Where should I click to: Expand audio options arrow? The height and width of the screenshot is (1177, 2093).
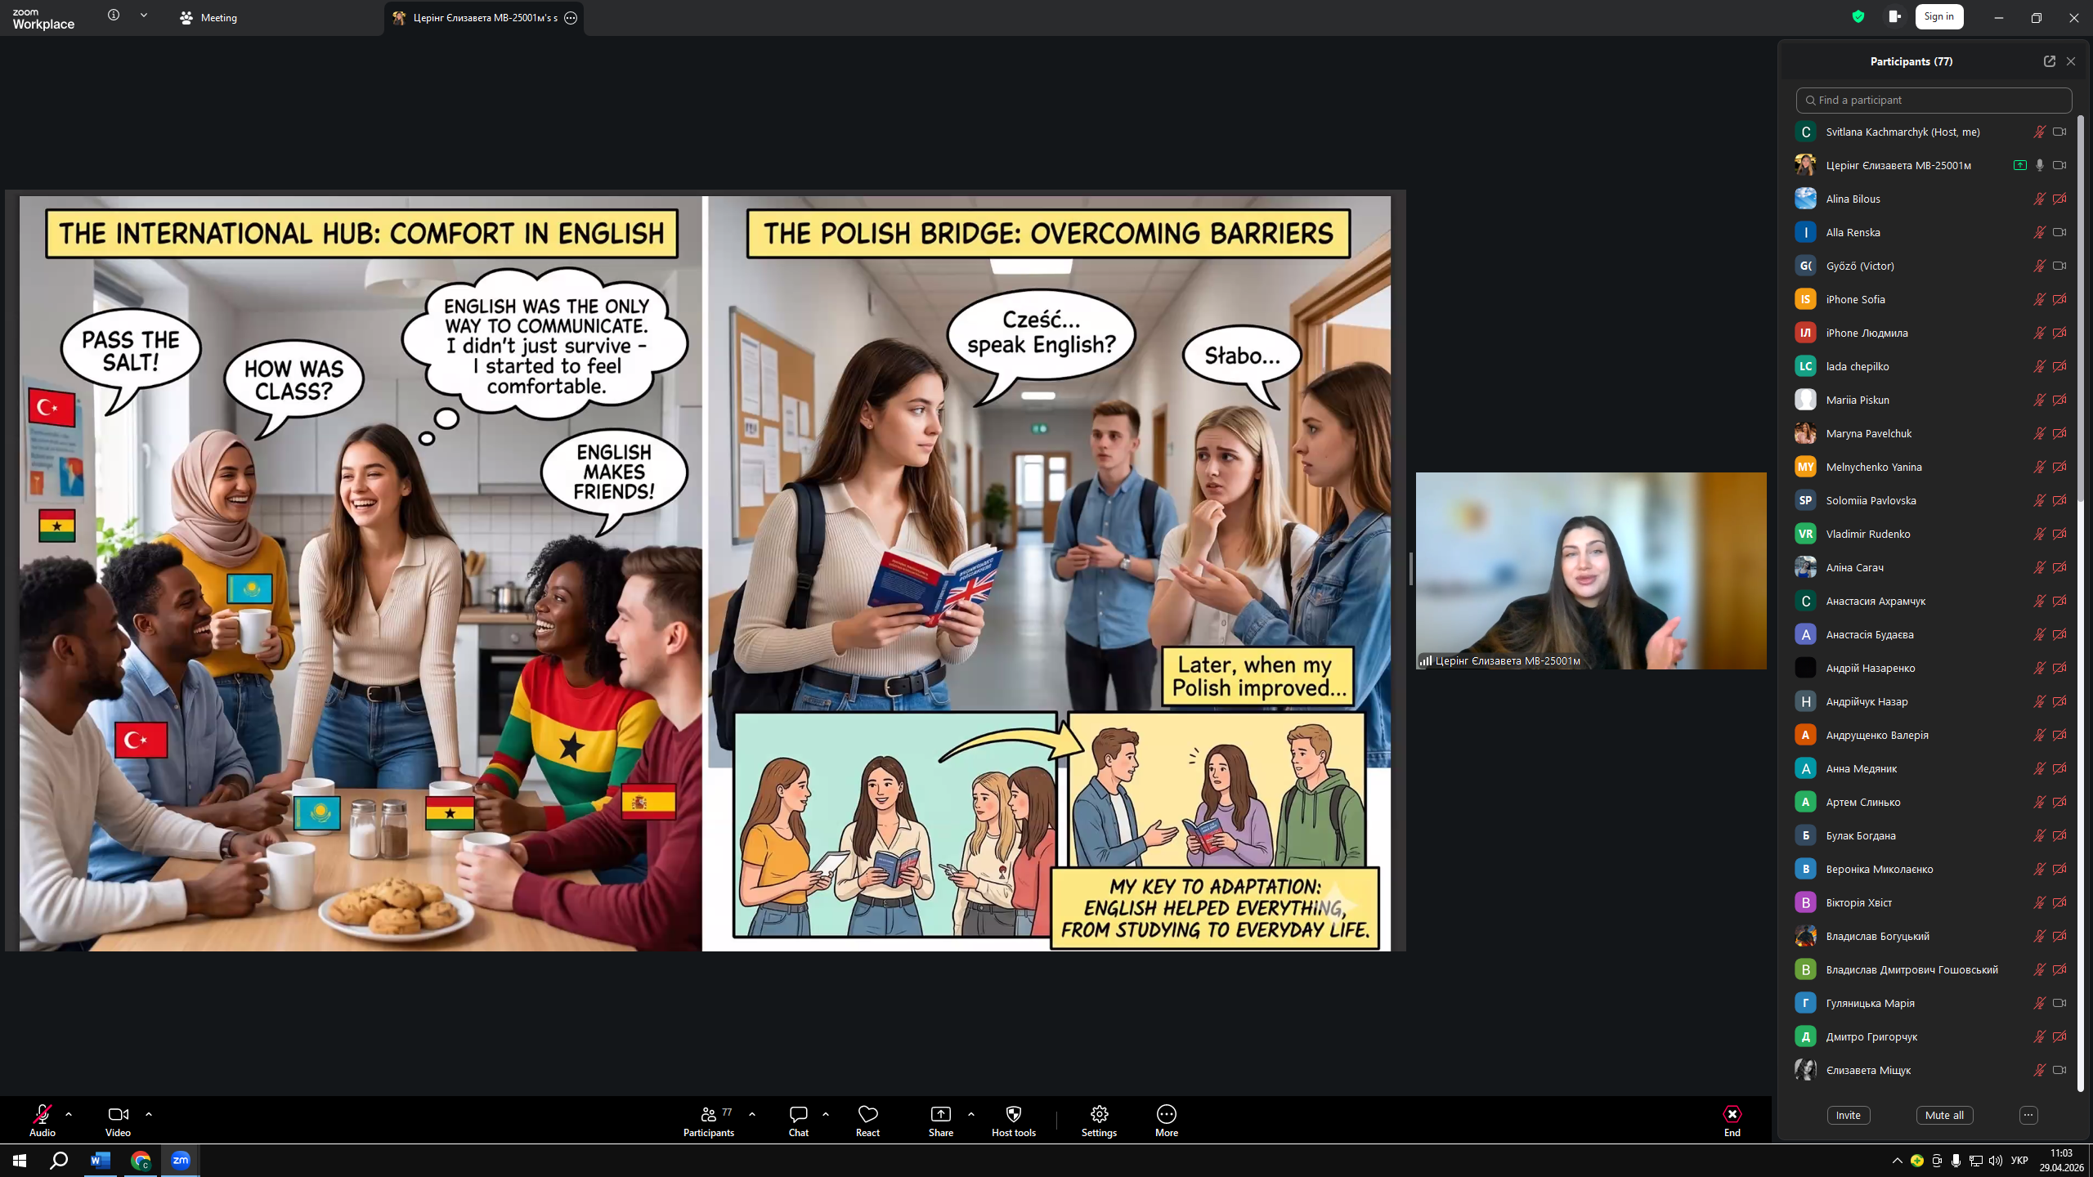(x=69, y=1114)
